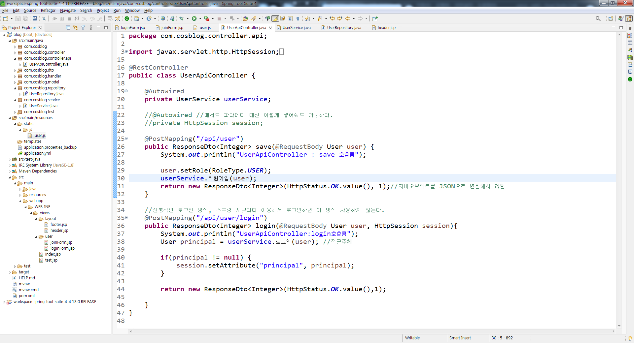
Task: Click the Debug bug icon
Action: (x=182, y=18)
